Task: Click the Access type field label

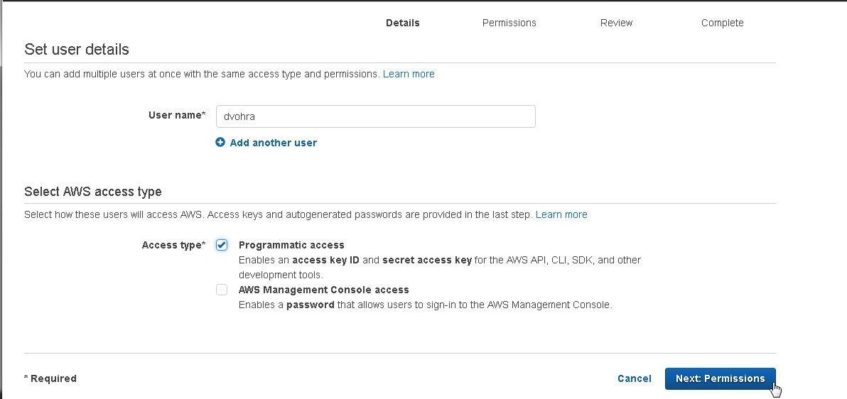Action: [x=173, y=245]
